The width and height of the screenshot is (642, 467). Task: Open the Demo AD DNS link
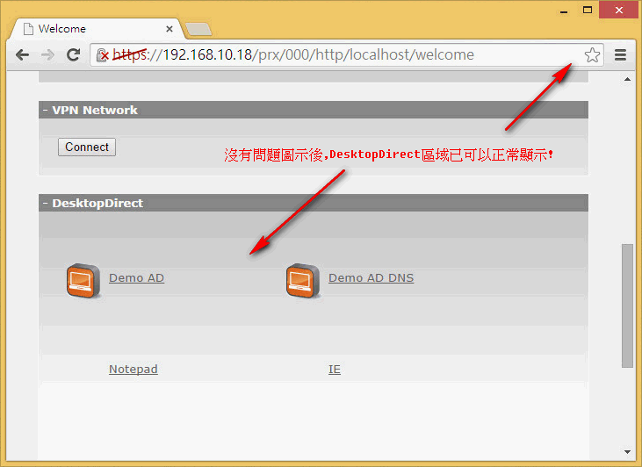tap(371, 278)
